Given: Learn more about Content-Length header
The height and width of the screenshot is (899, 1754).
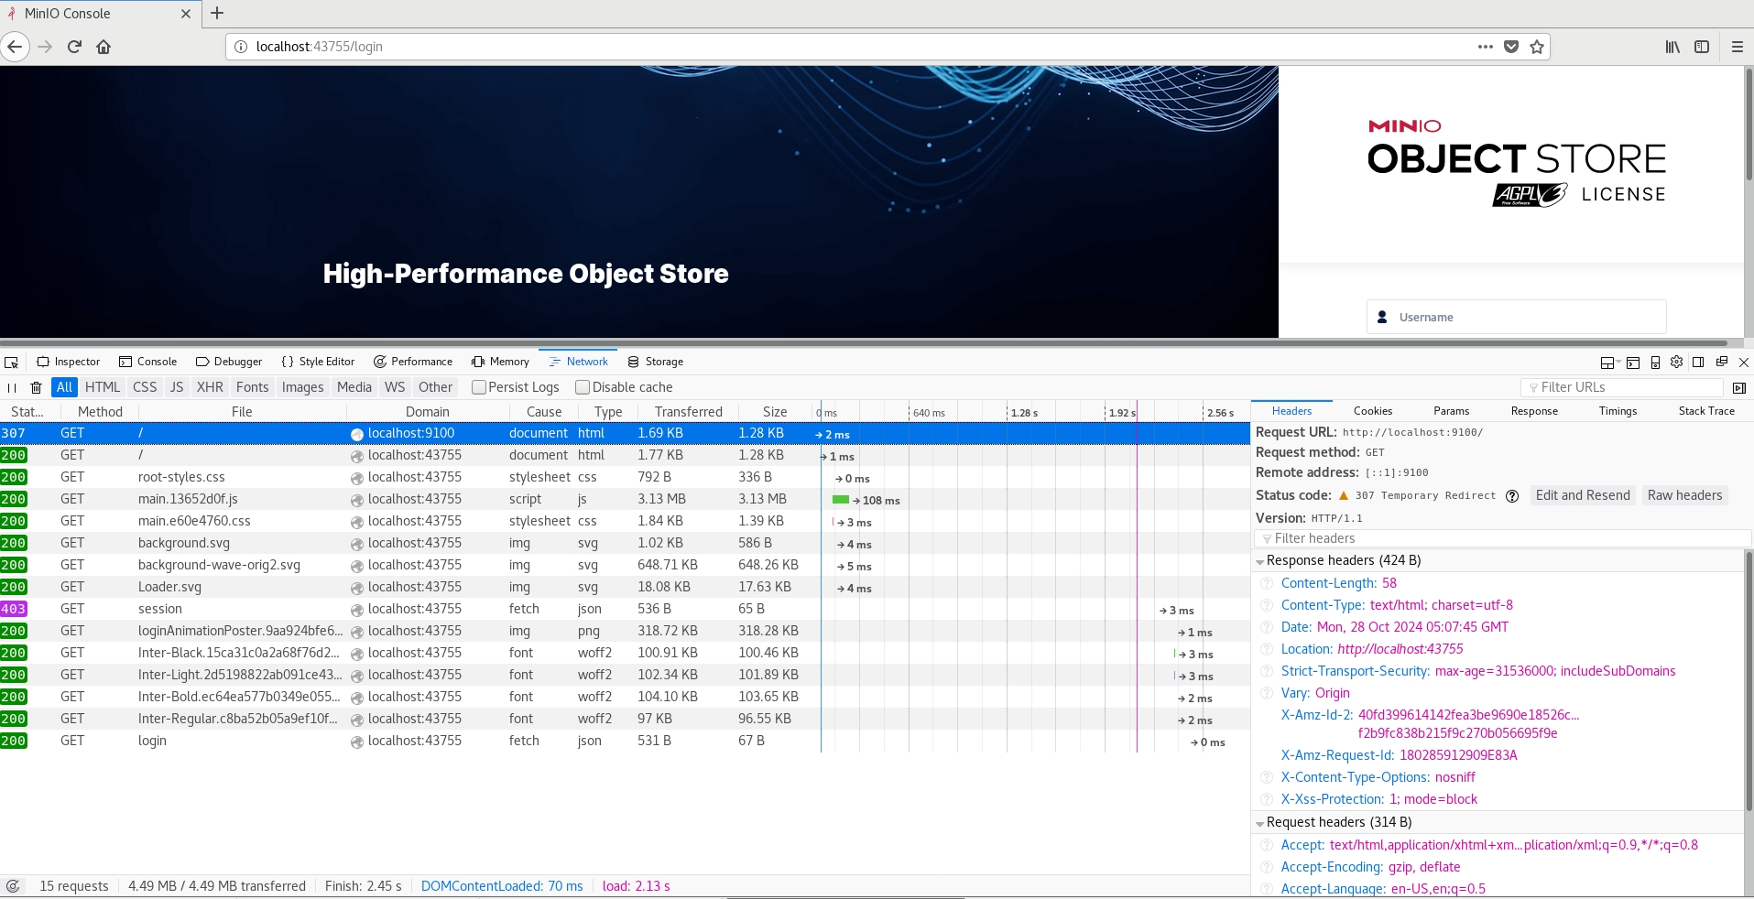Looking at the screenshot, I should coord(1267,583).
